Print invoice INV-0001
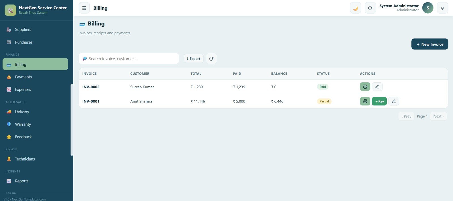453x201 pixels. (365, 101)
